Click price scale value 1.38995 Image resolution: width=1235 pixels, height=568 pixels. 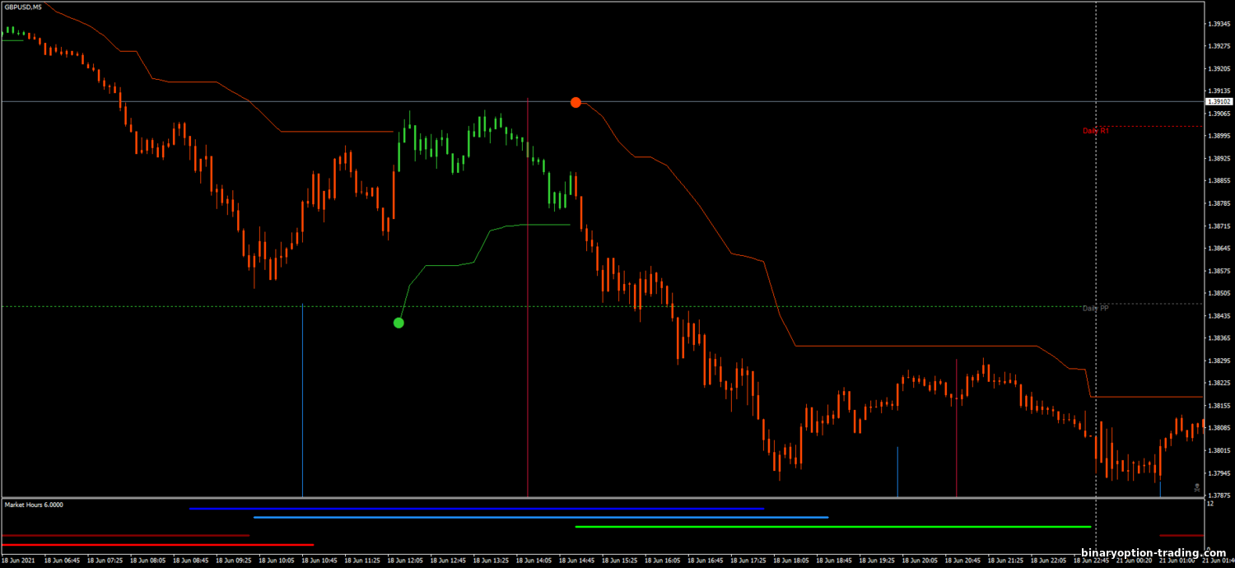tap(1219, 136)
